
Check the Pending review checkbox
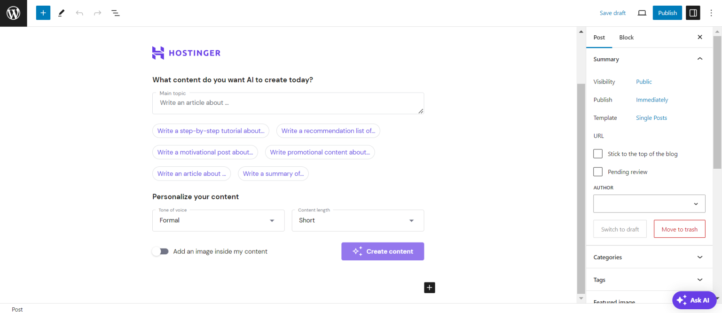coord(598,172)
